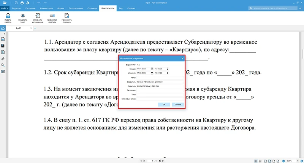Zoom out with the minus button
This screenshot has height=163, width=304.
click(x=283, y=161)
